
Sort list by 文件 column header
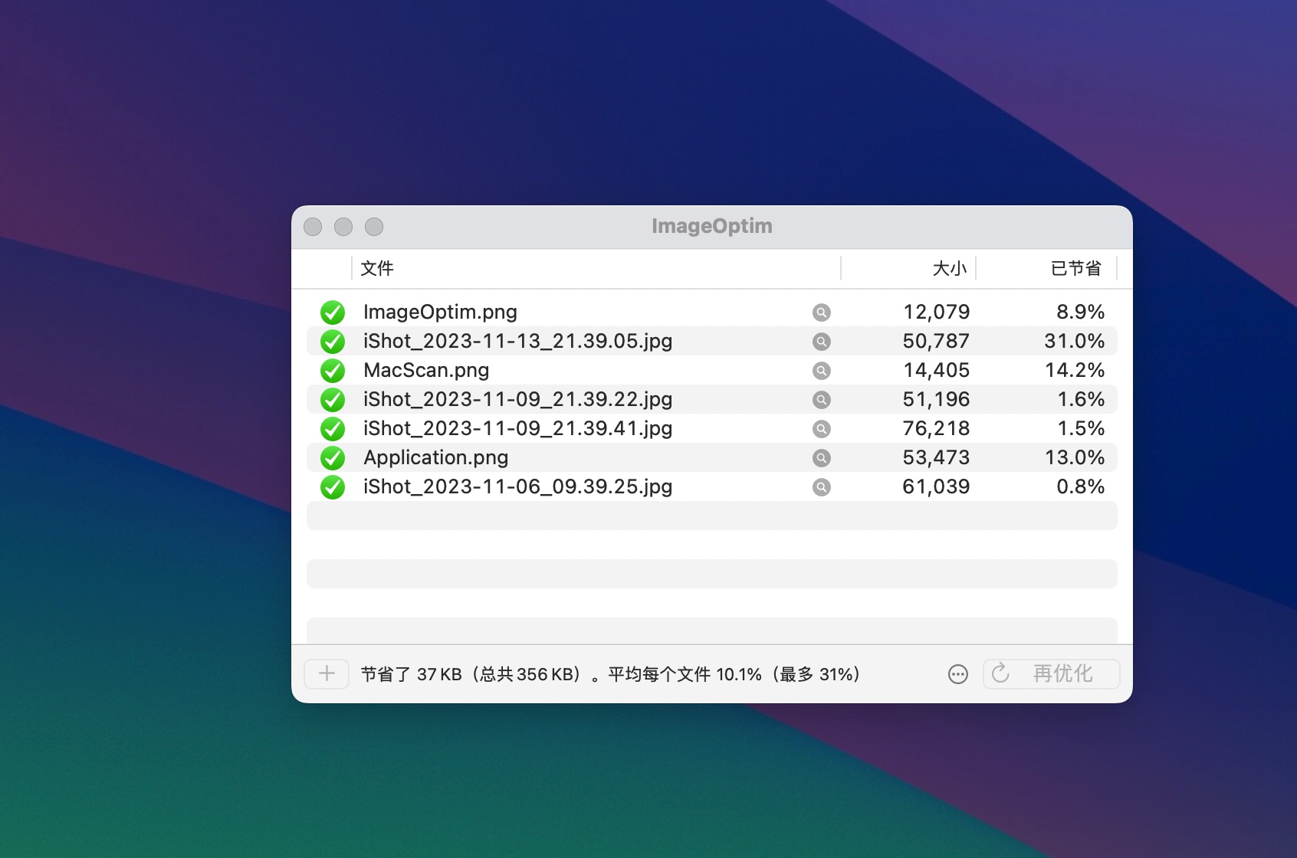coord(377,269)
